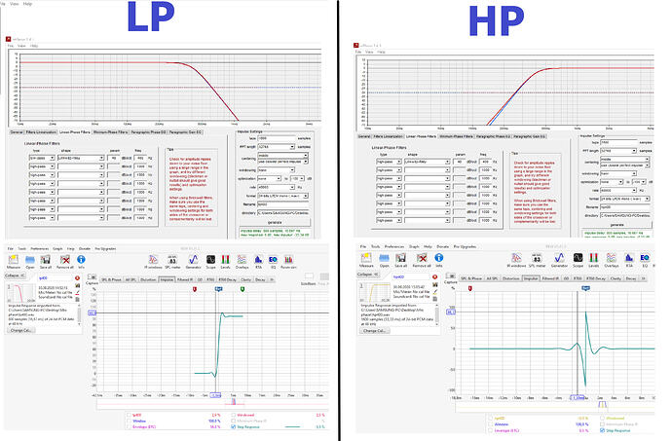672x441 pixels.
Task: Click Save all icon in HP REW window
Action: click(x=400, y=258)
